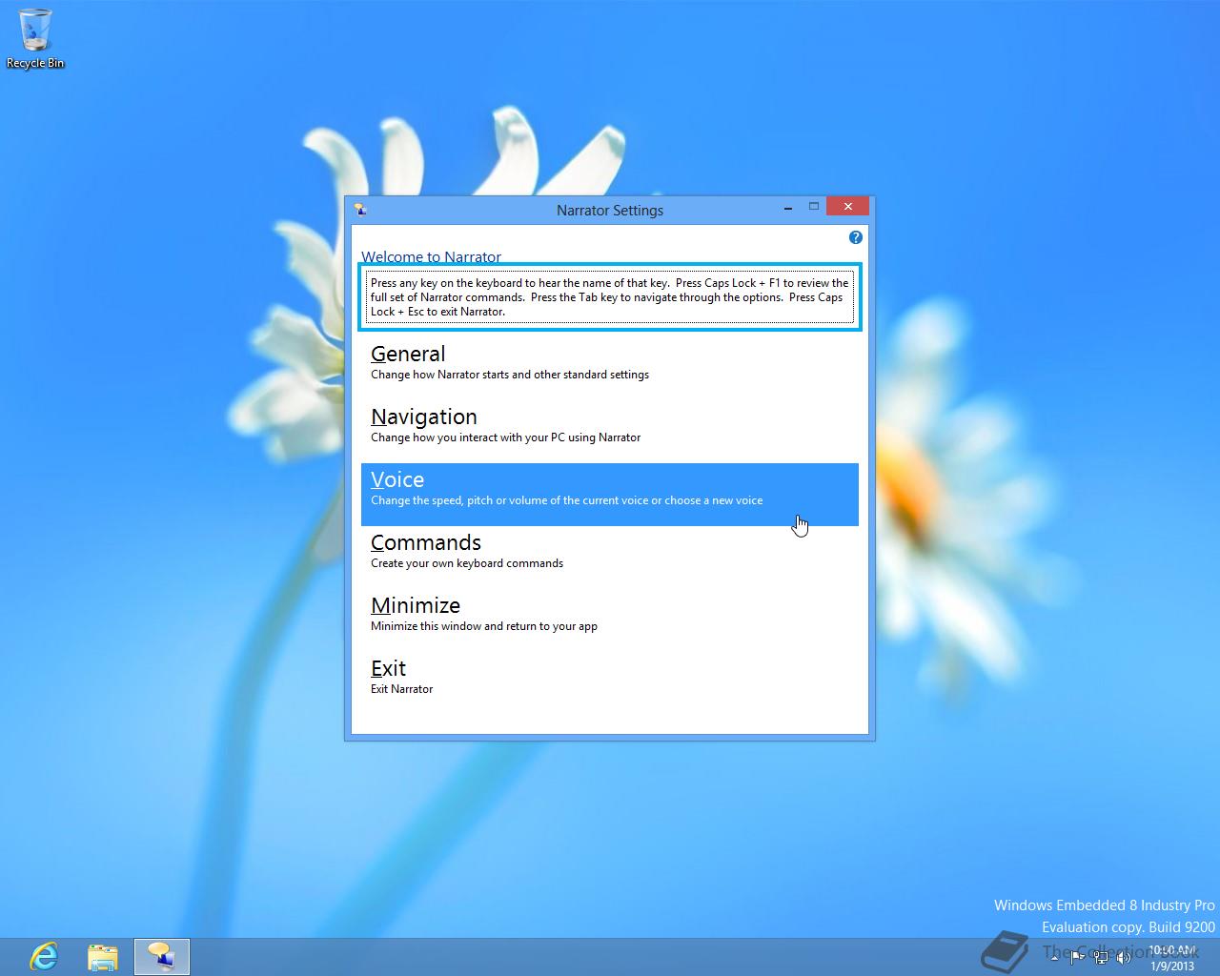The height and width of the screenshot is (976, 1220).
Task: Open the network status tray icon
Action: pos(1101,956)
